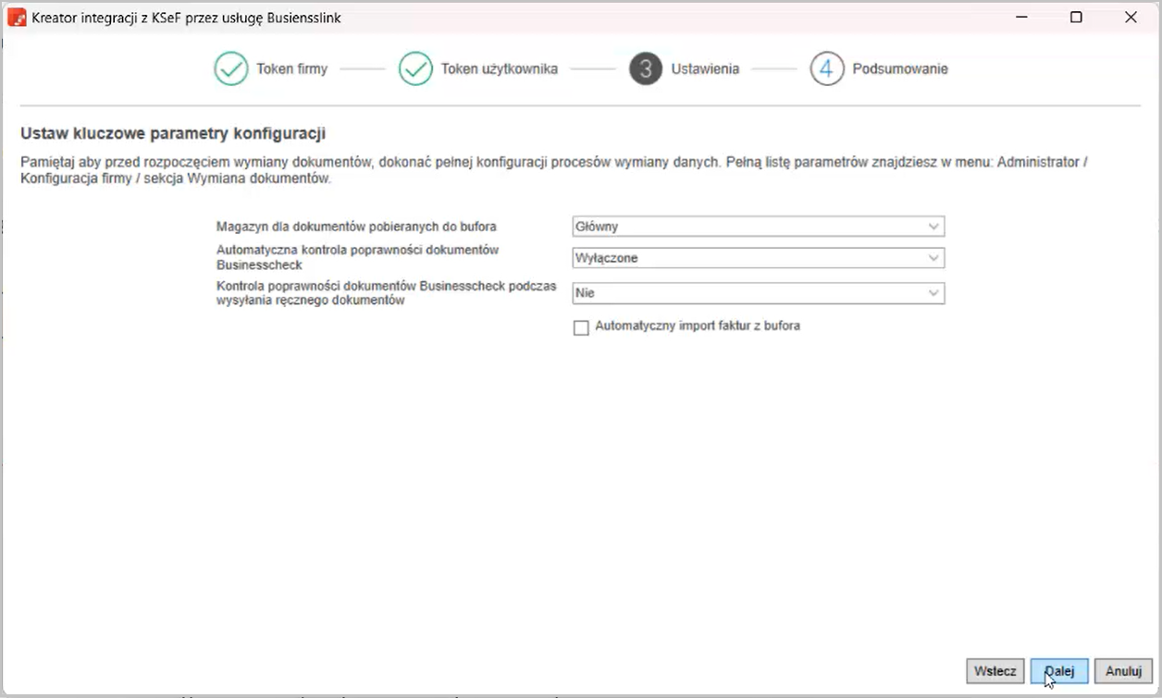Click the red application icon in title bar
The height and width of the screenshot is (698, 1162).
tap(17, 18)
